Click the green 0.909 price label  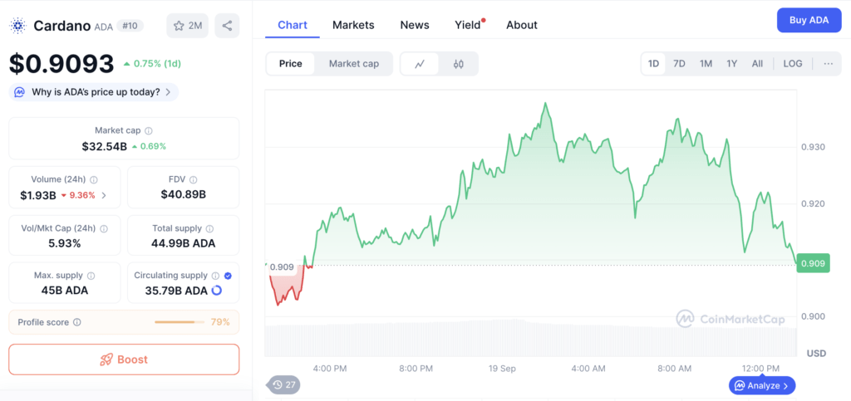pos(813,264)
